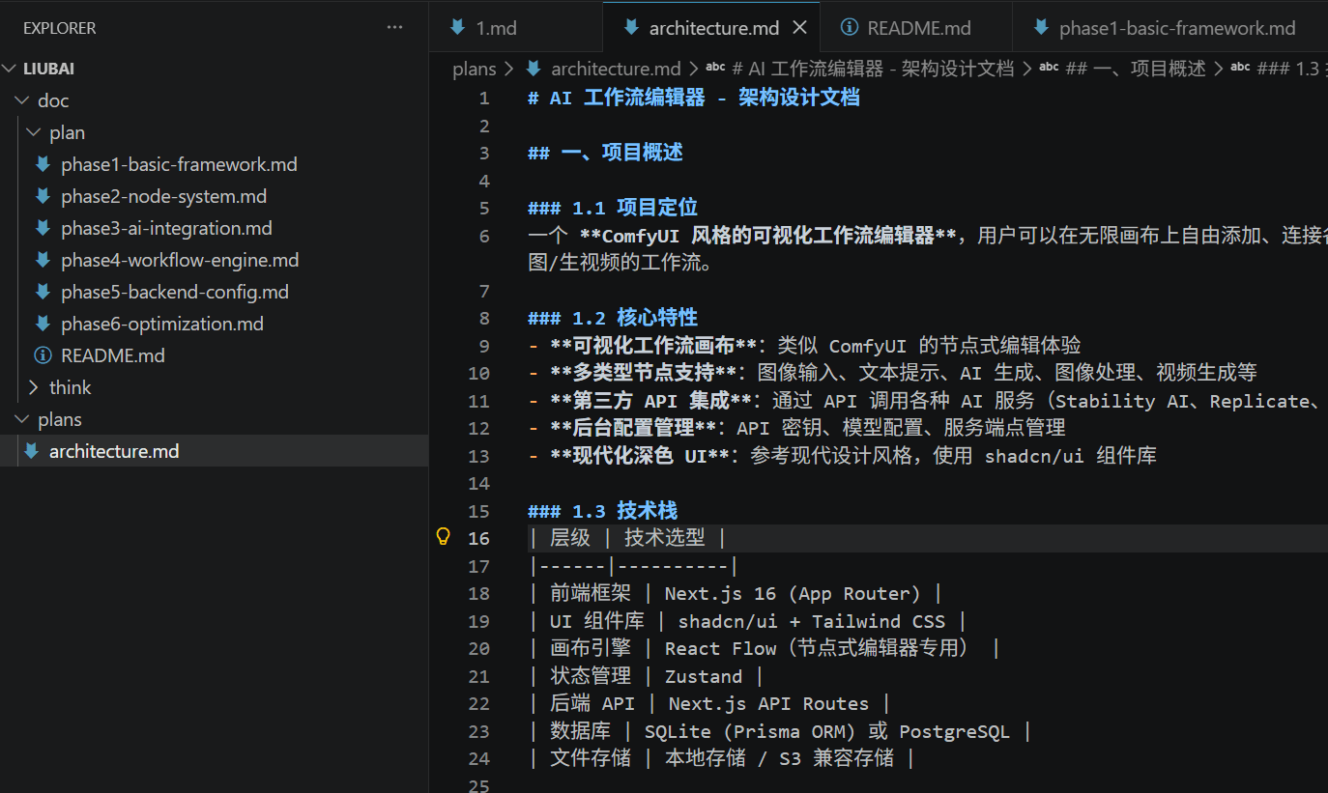Click markdown icon beside phase3-ai-integration.md file
Screen dimensions: 1328x793
coord(43,228)
